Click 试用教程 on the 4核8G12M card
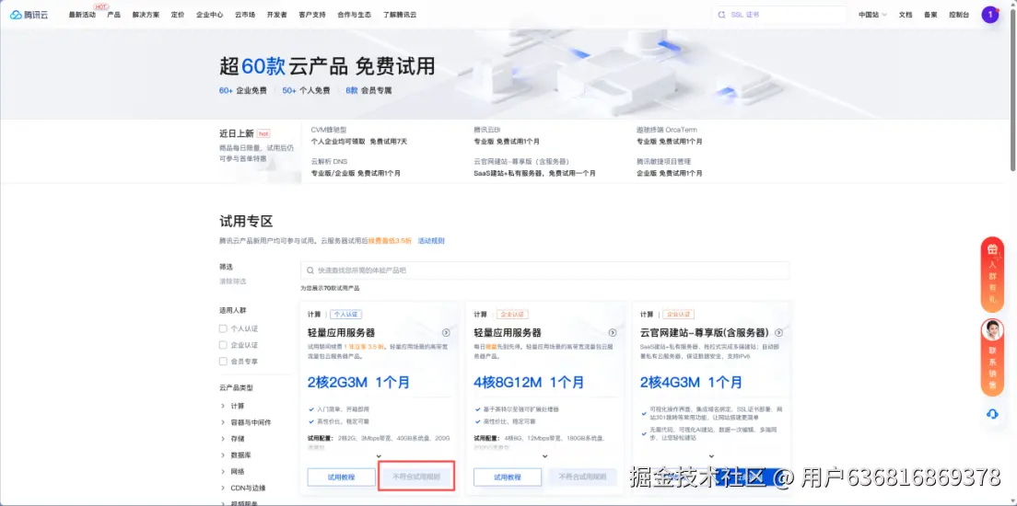This screenshot has width=1017, height=506. 508,477
